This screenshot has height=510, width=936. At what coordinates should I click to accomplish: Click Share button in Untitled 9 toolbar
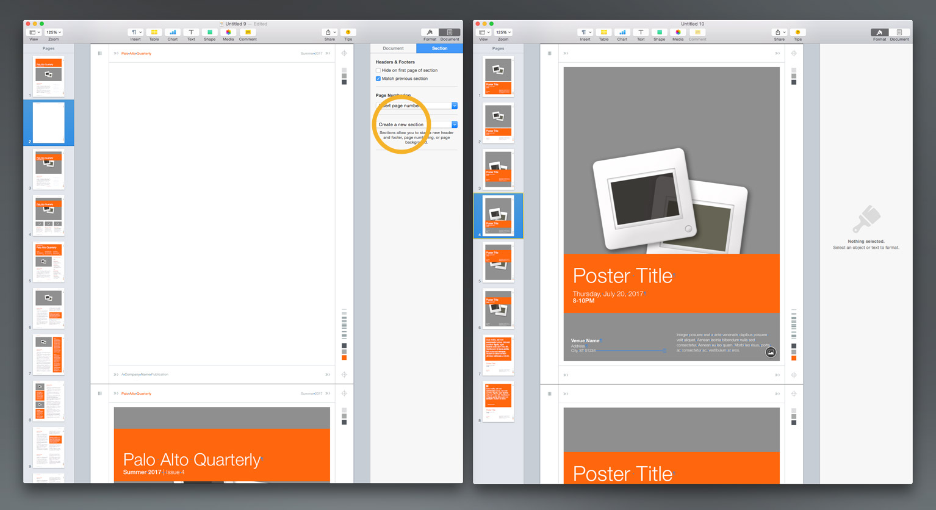pos(329,32)
